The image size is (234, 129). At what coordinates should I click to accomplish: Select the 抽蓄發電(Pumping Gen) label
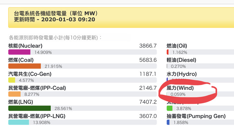click(196, 116)
